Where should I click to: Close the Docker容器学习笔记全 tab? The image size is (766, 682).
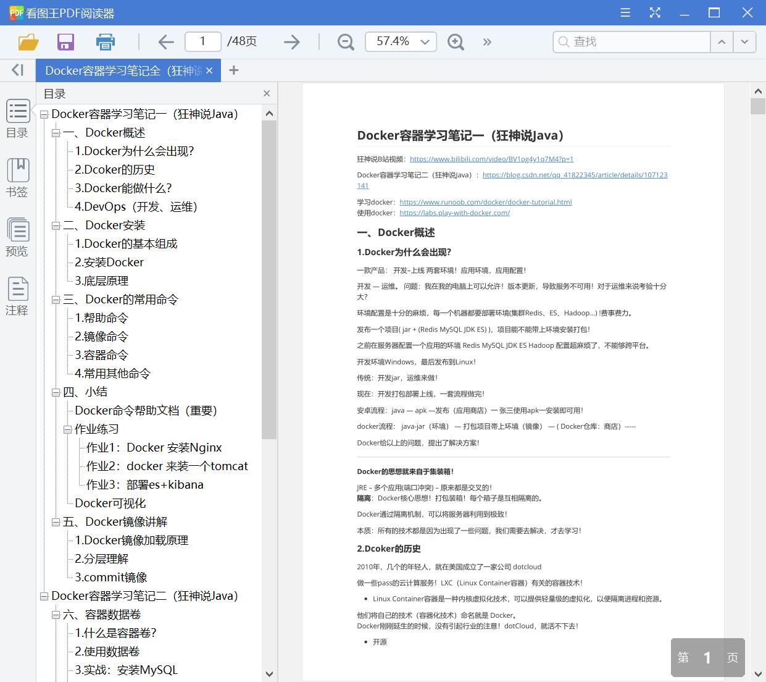pos(209,70)
